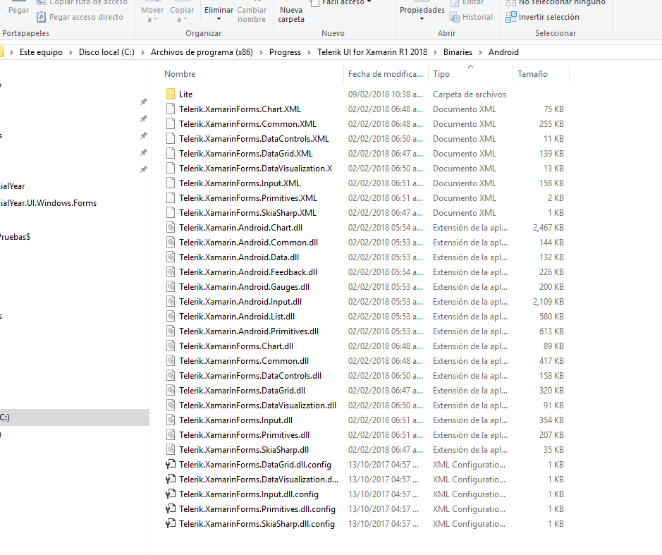This screenshot has height=555, width=662.
Task: Click icon of Telerik.Xamarin.Android.List.dll
Action: point(171,317)
